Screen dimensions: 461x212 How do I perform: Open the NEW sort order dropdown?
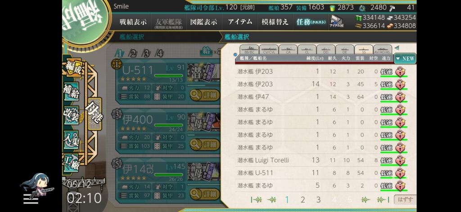[405, 58]
